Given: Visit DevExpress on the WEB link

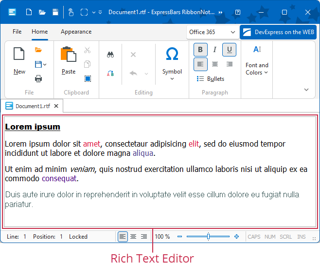Looking at the screenshot, I should 278,32.
